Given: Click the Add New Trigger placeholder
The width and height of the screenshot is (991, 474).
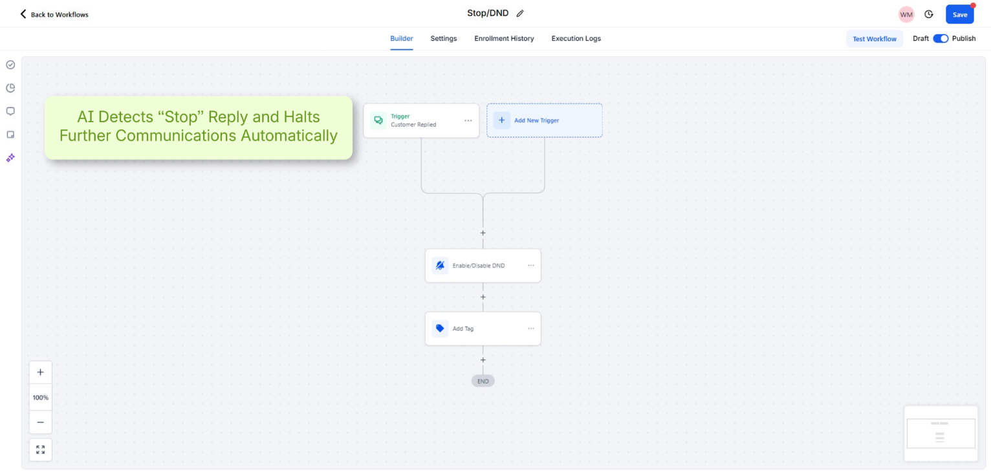Looking at the screenshot, I should pyautogui.click(x=545, y=120).
